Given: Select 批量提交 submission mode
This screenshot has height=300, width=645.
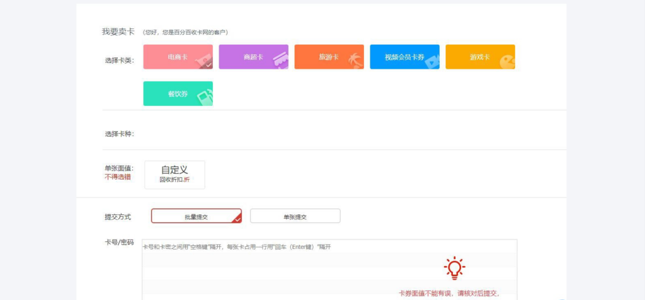Looking at the screenshot, I should (196, 216).
